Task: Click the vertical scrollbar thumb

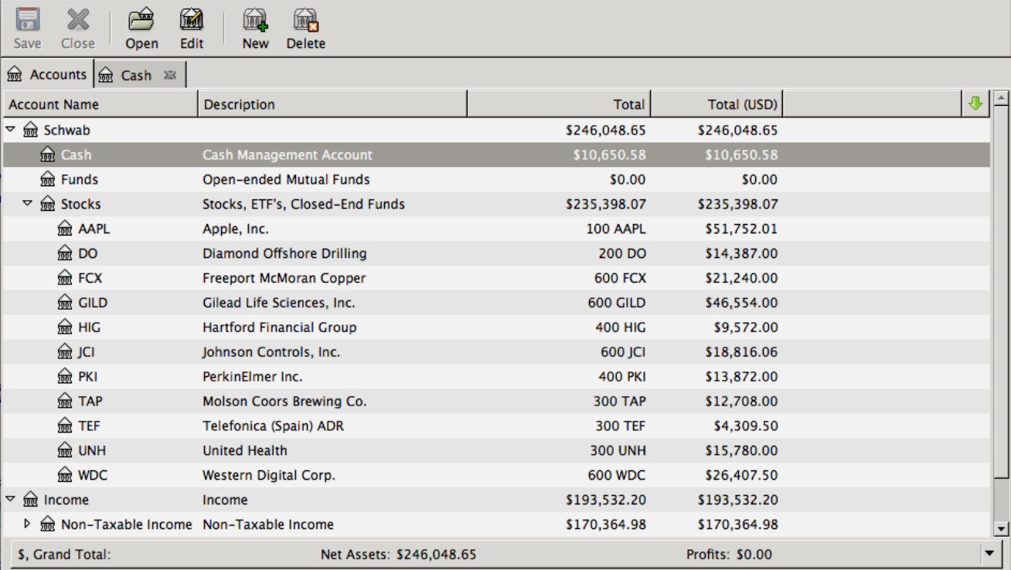Action: coord(1001,292)
